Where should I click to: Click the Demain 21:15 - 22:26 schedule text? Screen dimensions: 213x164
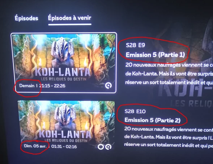42,86
